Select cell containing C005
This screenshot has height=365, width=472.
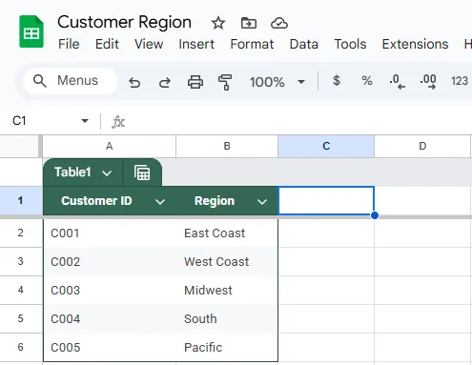point(110,347)
